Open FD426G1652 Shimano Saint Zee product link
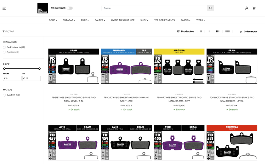The width and height of the screenshot is (265, 164). click(127, 99)
